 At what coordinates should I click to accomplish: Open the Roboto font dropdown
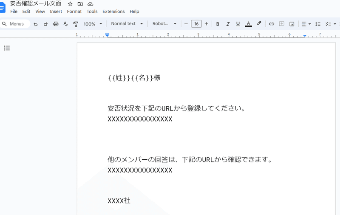click(164, 24)
